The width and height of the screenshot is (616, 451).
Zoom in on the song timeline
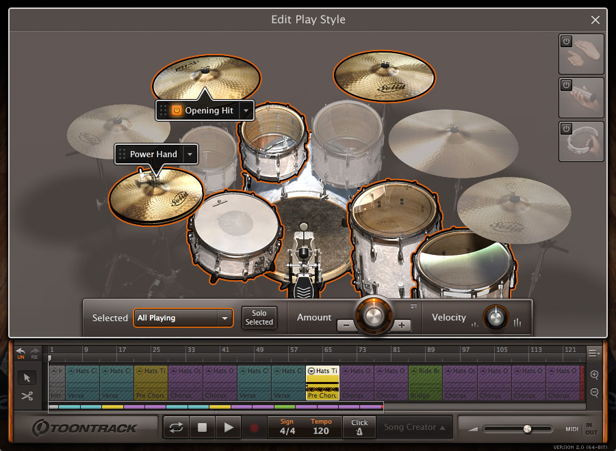594,375
